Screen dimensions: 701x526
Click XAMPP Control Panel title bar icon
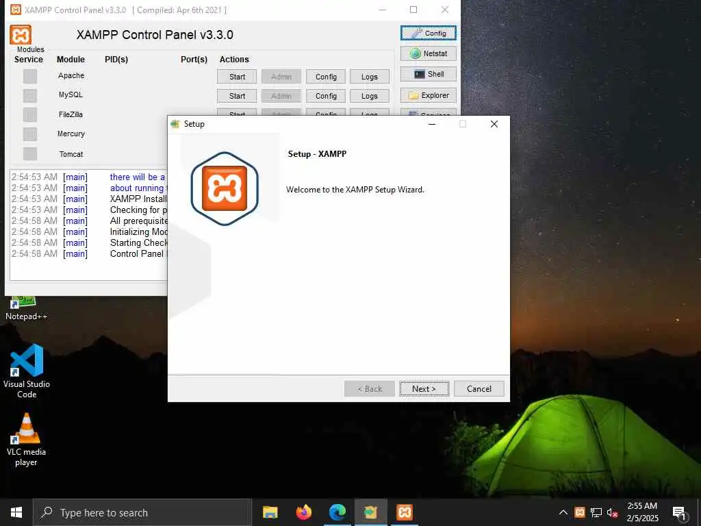16,10
